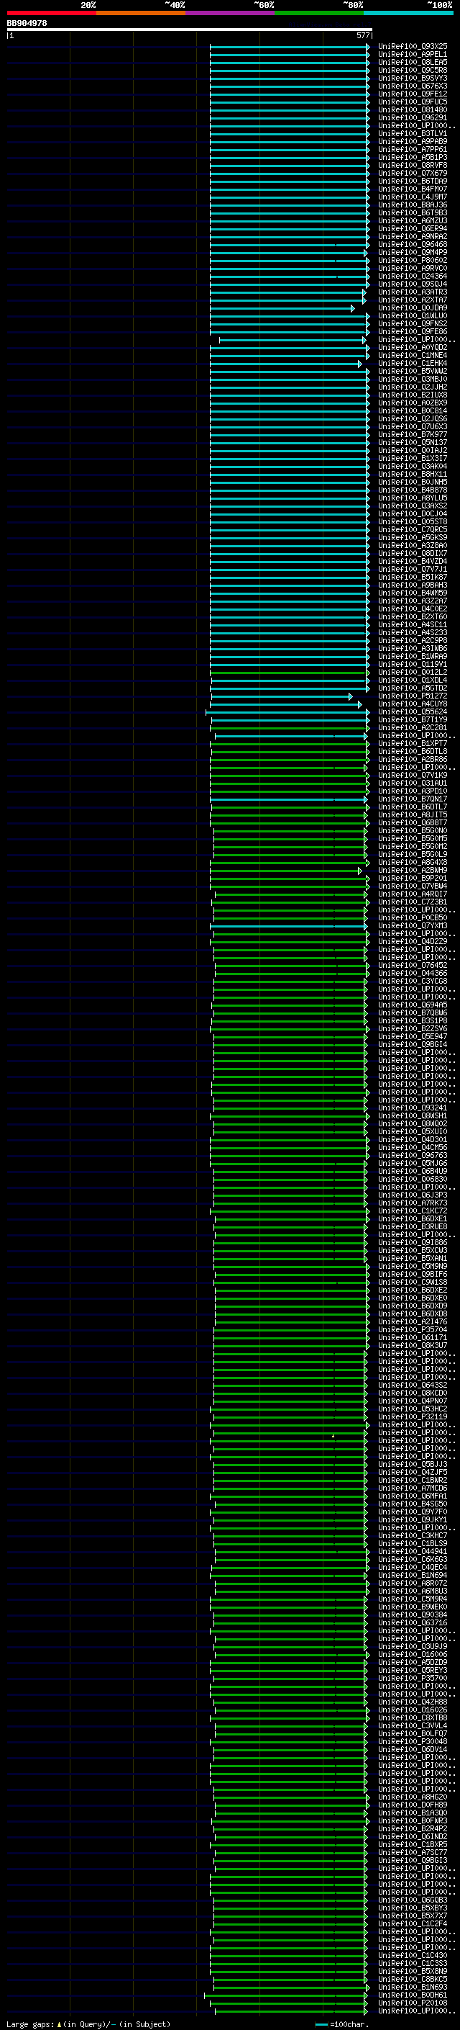Click label UniRef100_Q96291
The height and width of the screenshot is (2030, 460).
coord(413,117)
